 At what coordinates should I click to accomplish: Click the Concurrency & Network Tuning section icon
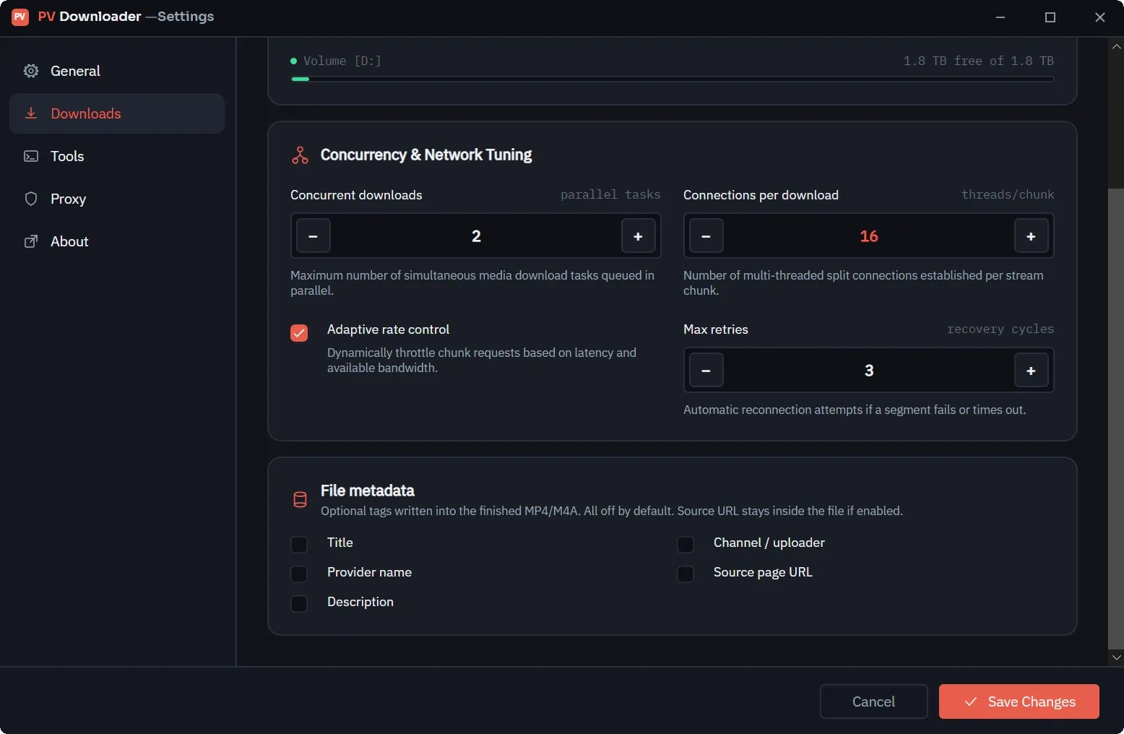pyautogui.click(x=300, y=155)
